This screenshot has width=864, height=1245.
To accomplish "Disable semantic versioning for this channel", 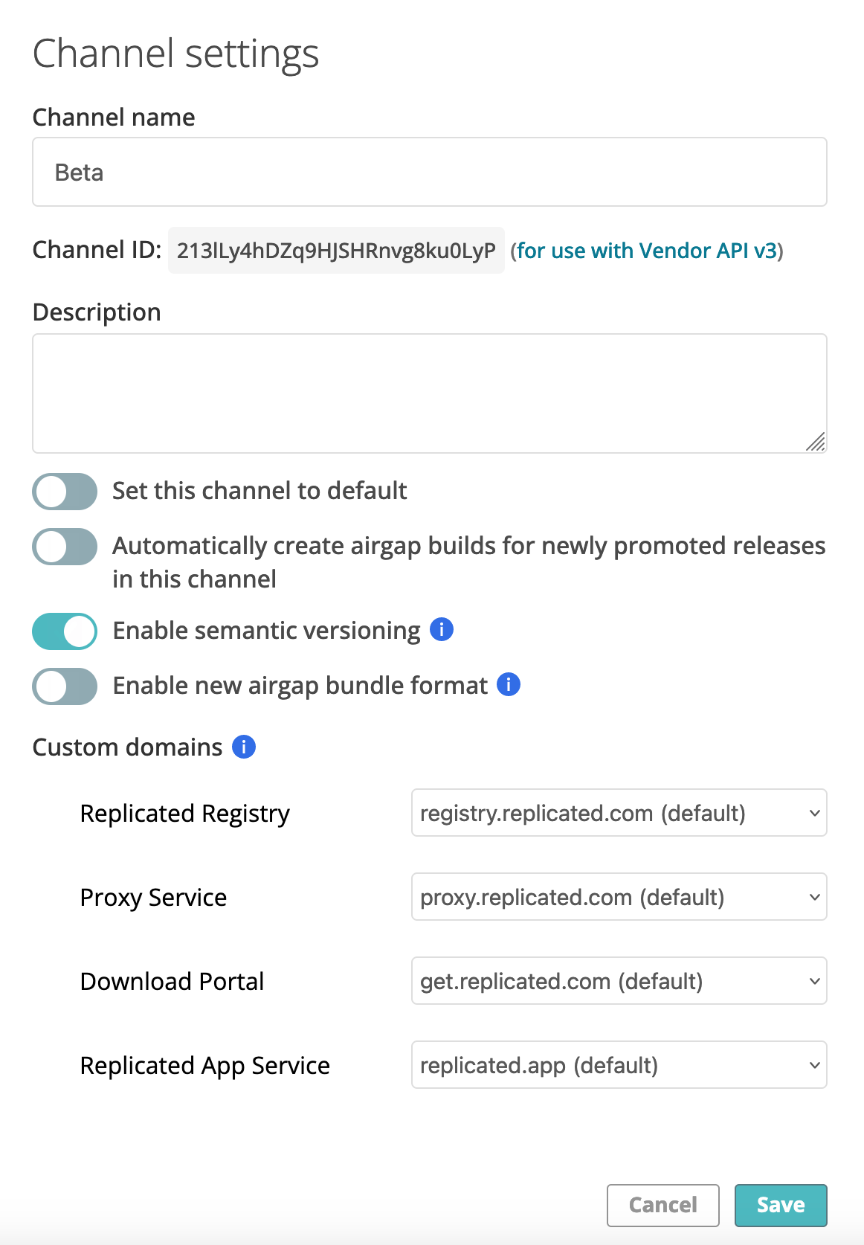I will click(x=64, y=631).
